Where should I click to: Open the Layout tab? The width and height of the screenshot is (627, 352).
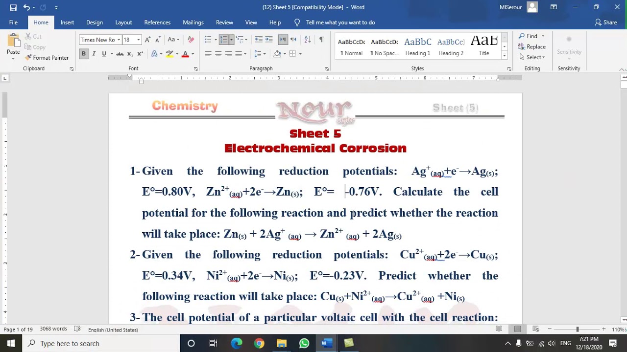(x=123, y=22)
